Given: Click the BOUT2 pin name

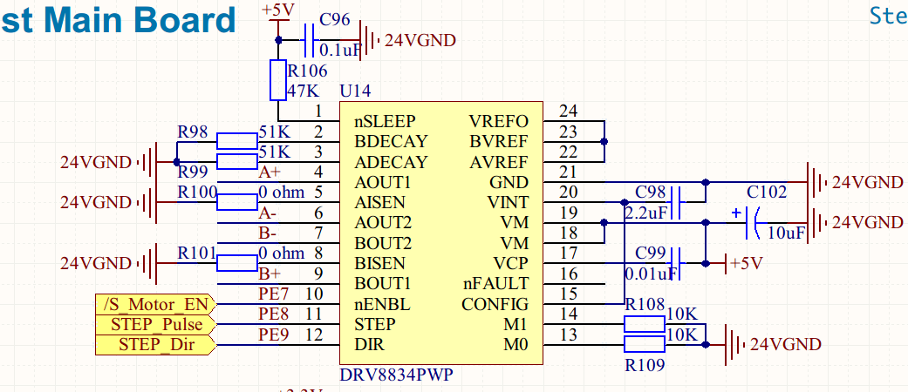Looking at the screenshot, I should pyautogui.click(x=382, y=243).
